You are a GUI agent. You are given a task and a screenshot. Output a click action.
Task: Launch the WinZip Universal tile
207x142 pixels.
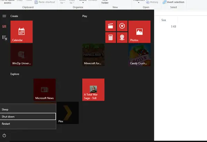click(x=21, y=55)
